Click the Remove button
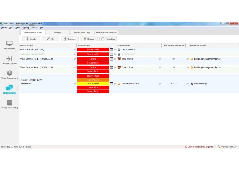Image resolution: width=239 pixels, height=170 pixels. 70,39
